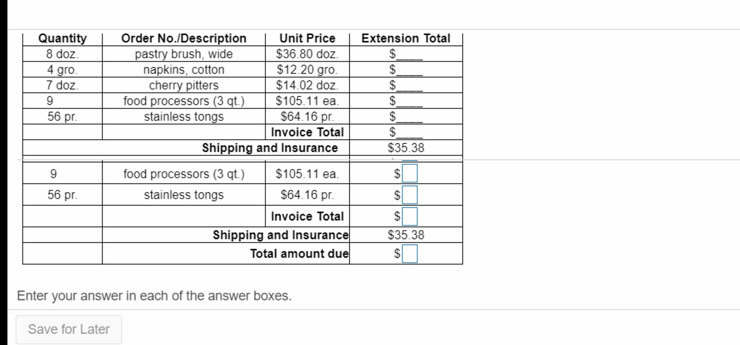
Task: Click the $12.20 gro. unit price
Action: tap(307, 70)
